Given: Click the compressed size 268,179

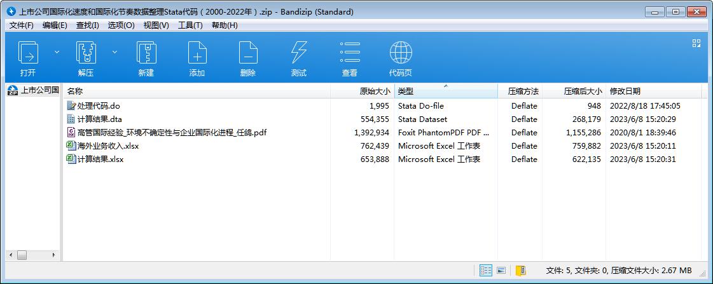Looking at the screenshot, I should coord(586,119).
